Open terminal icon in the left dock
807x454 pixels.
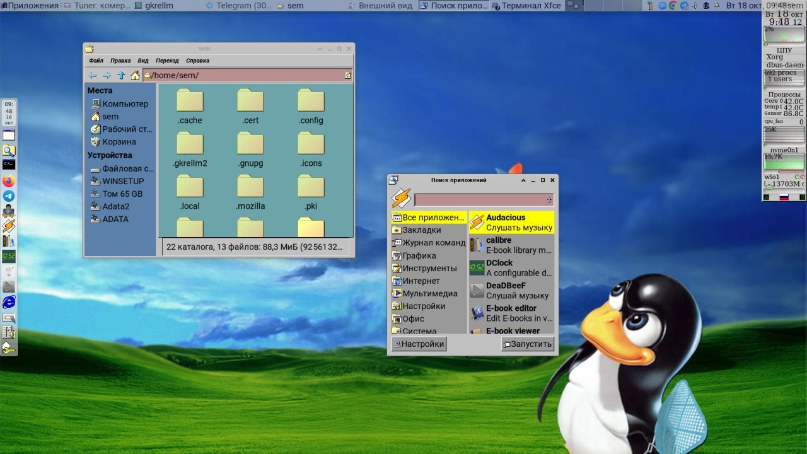9,165
